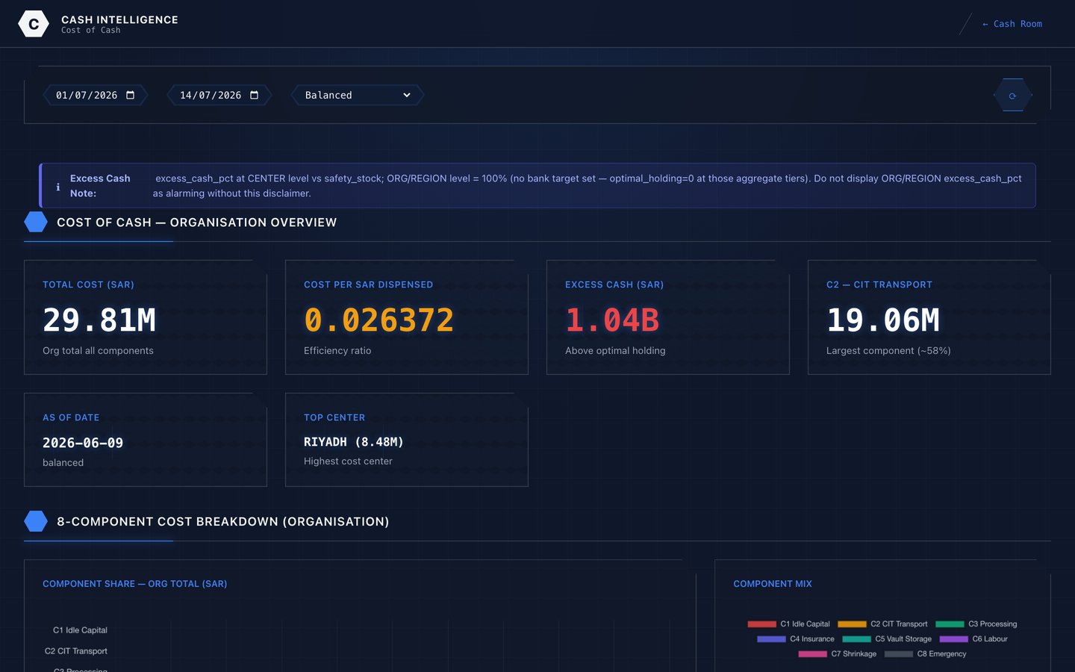This screenshot has height=672, width=1075.
Task: Click the start date field 01/07/2026
Action: click(96, 95)
